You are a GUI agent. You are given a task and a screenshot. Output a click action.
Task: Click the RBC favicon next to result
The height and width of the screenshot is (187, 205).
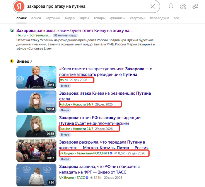[x=12, y=30]
